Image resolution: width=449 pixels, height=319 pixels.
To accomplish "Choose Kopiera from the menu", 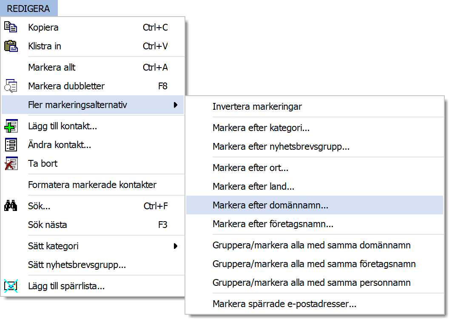I will (x=93, y=27).
